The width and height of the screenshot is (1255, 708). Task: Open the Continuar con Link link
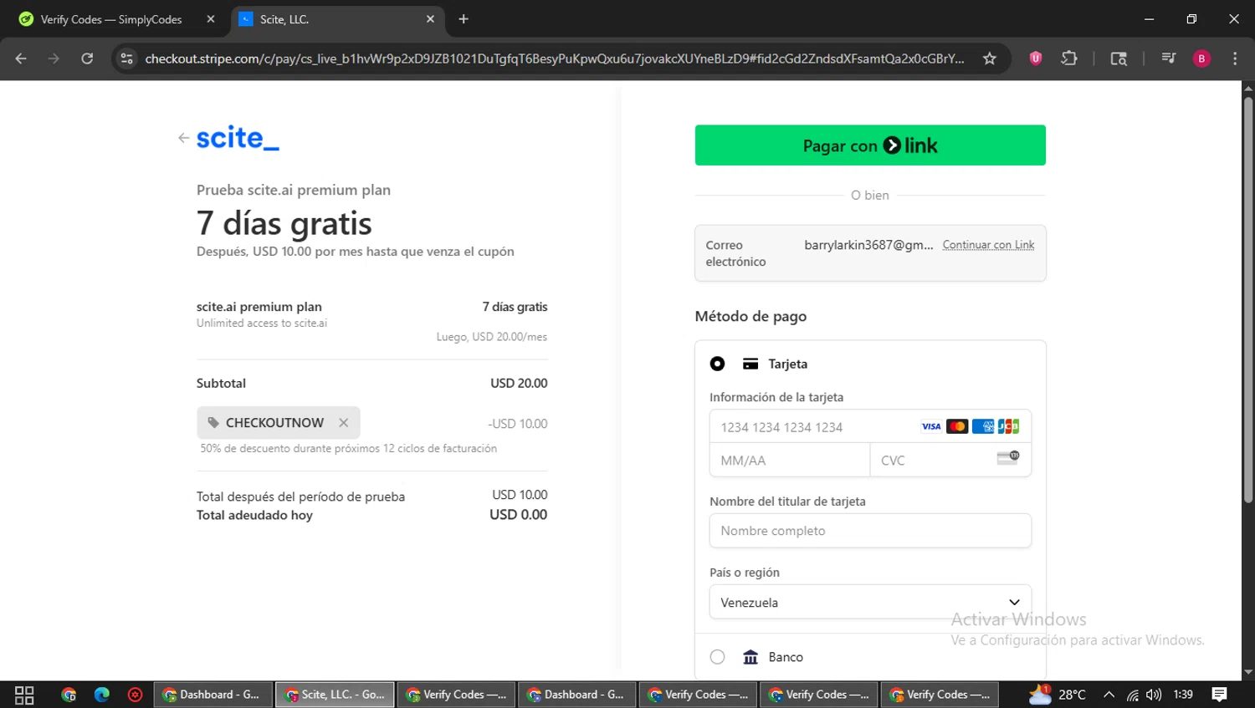click(988, 245)
